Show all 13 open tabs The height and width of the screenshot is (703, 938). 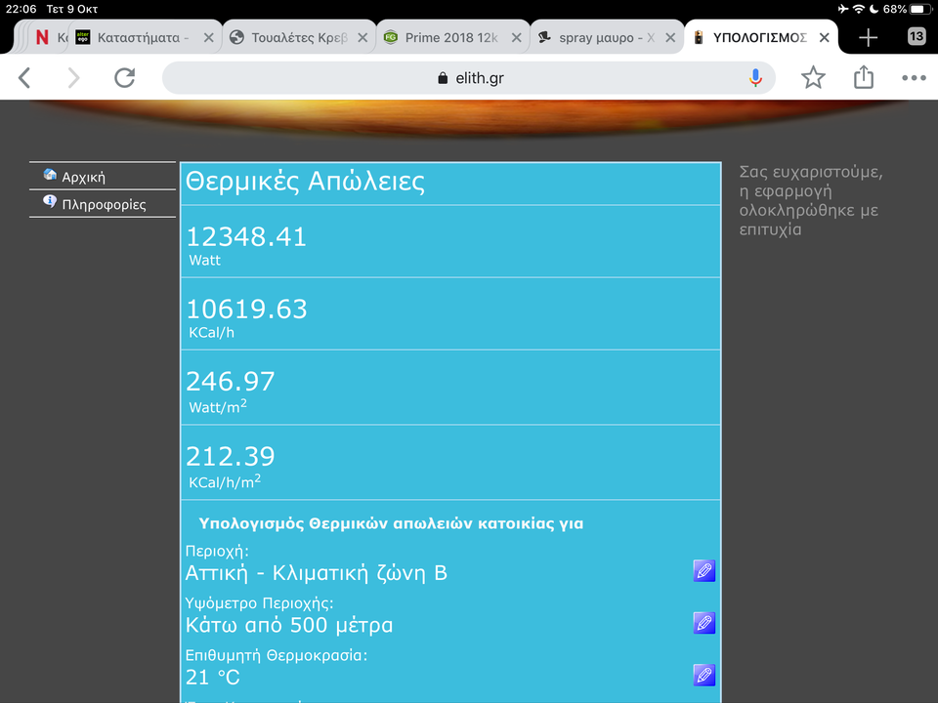pyautogui.click(x=917, y=36)
